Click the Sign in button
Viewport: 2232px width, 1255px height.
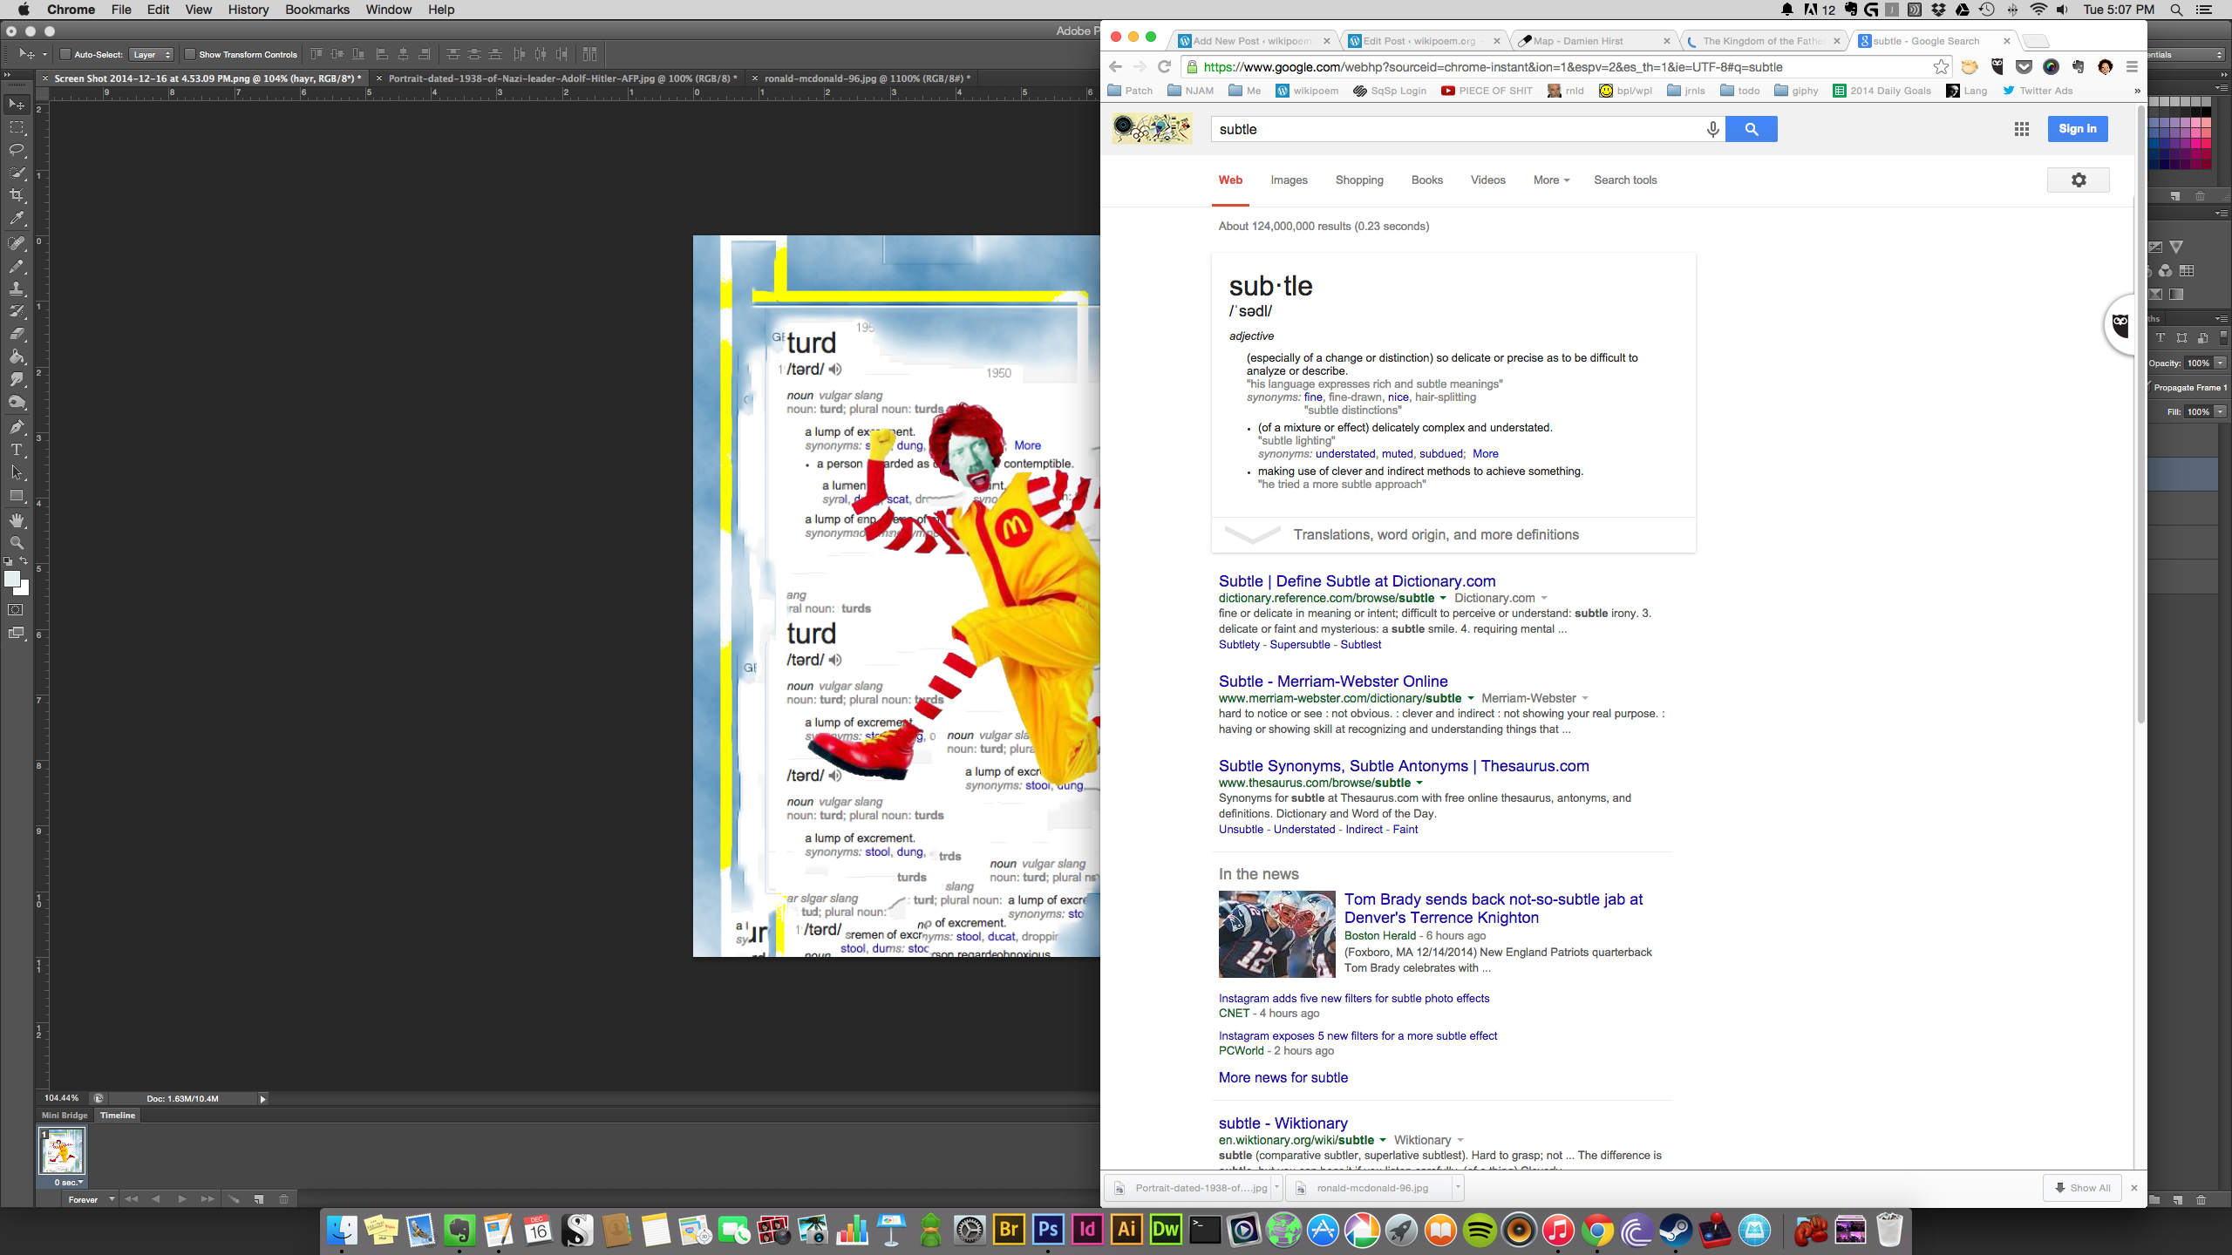[x=2077, y=129]
